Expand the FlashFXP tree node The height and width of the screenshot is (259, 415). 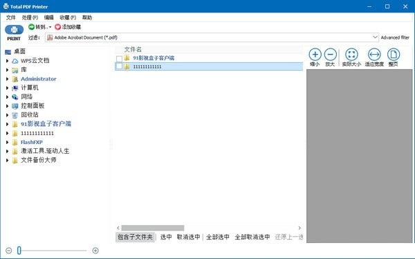pos(7,143)
